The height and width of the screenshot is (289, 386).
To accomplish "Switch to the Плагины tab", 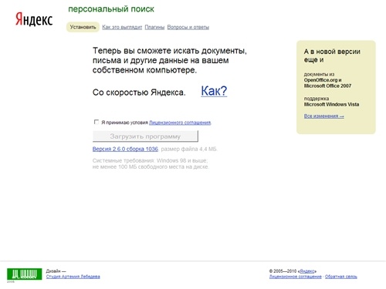I will (154, 27).
